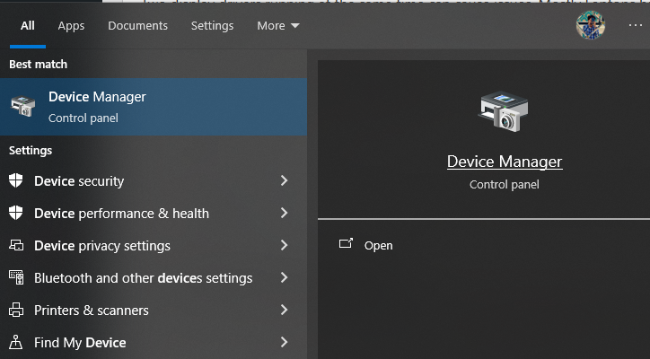Viewport: 650px width, 359px height.
Task: Click large Device Manager preview icon
Action: pos(504,111)
